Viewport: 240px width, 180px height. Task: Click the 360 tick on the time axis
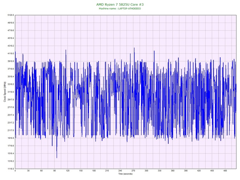coord(173,171)
